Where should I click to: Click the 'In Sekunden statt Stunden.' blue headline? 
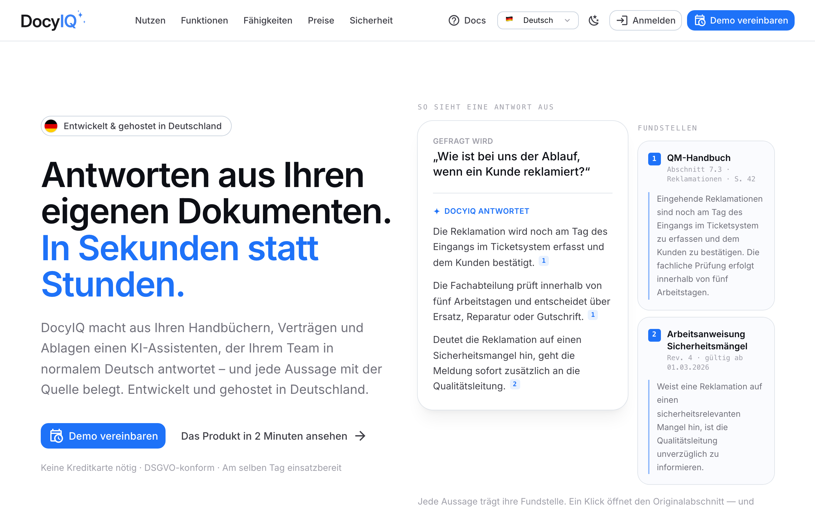[x=180, y=266]
